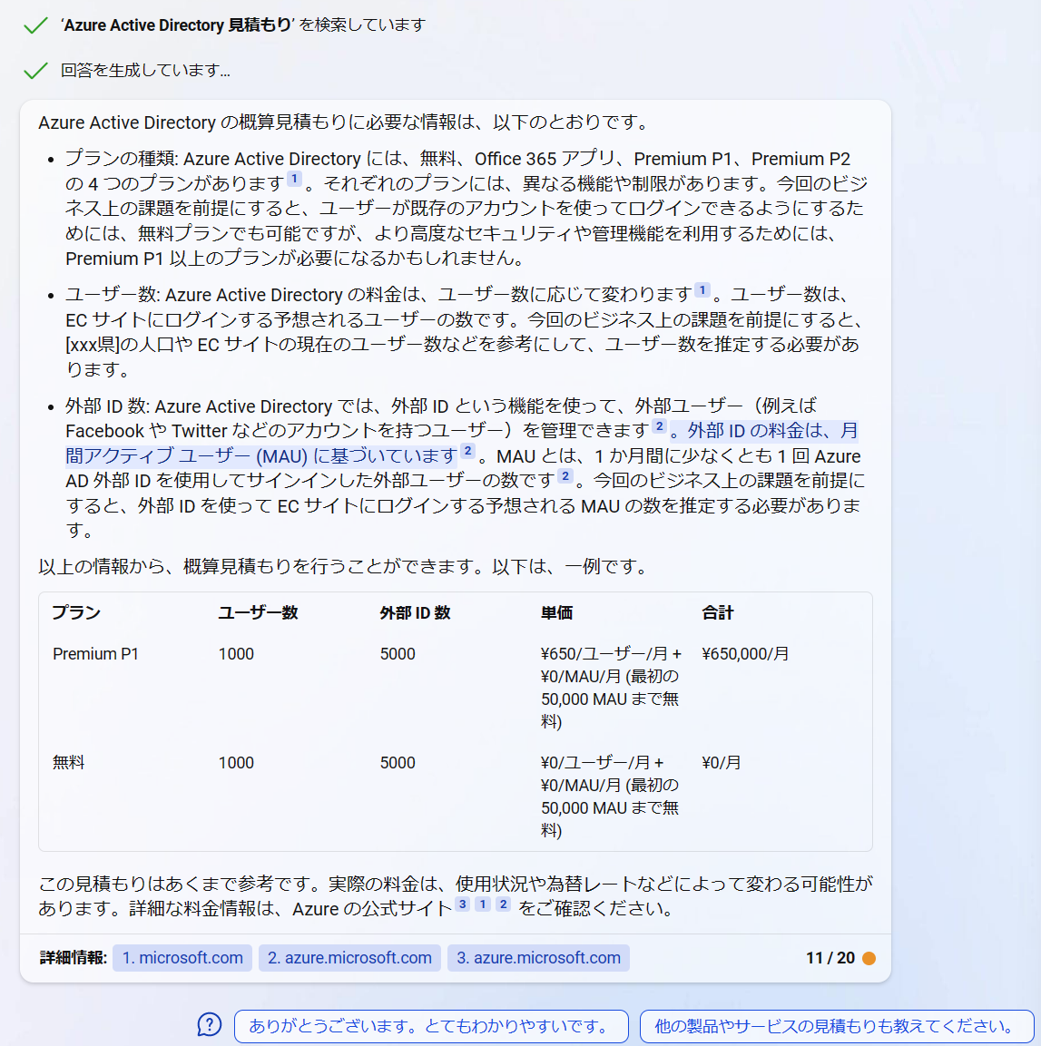Screen dimensions: 1041x1046
Task: Click total cell ¥0/月
Action: pos(722,762)
